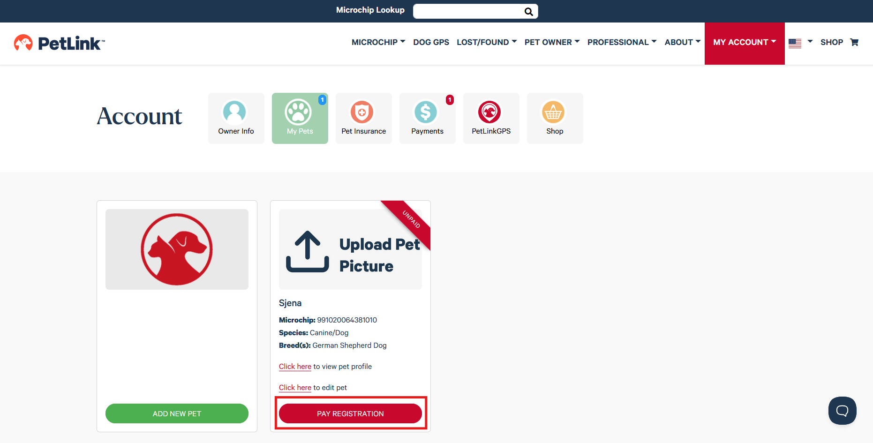Expand the LOST/FOUND menu
The height and width of the screenshot is (443, 873).
pos(487,42)
